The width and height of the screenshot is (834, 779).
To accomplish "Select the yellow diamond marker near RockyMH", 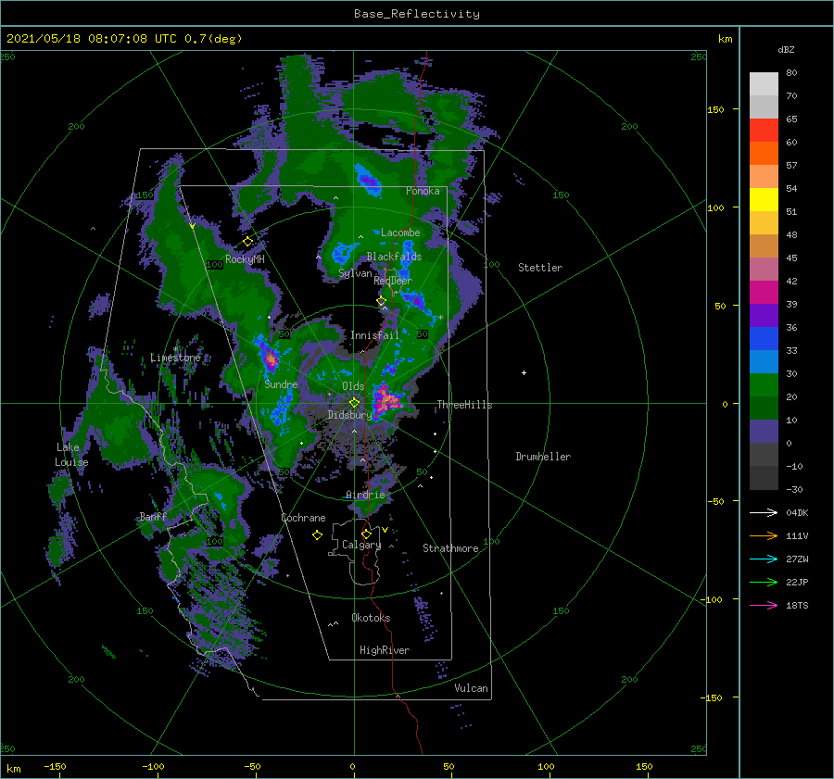I will 247,242.
